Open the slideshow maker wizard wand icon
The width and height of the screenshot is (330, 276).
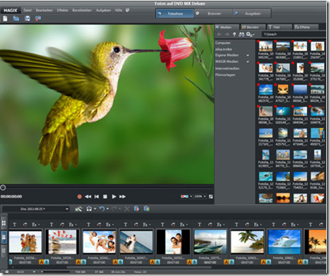tap(79, 209)
